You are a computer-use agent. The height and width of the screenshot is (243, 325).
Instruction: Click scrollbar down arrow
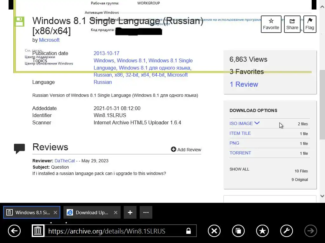[x=322, y=196]
